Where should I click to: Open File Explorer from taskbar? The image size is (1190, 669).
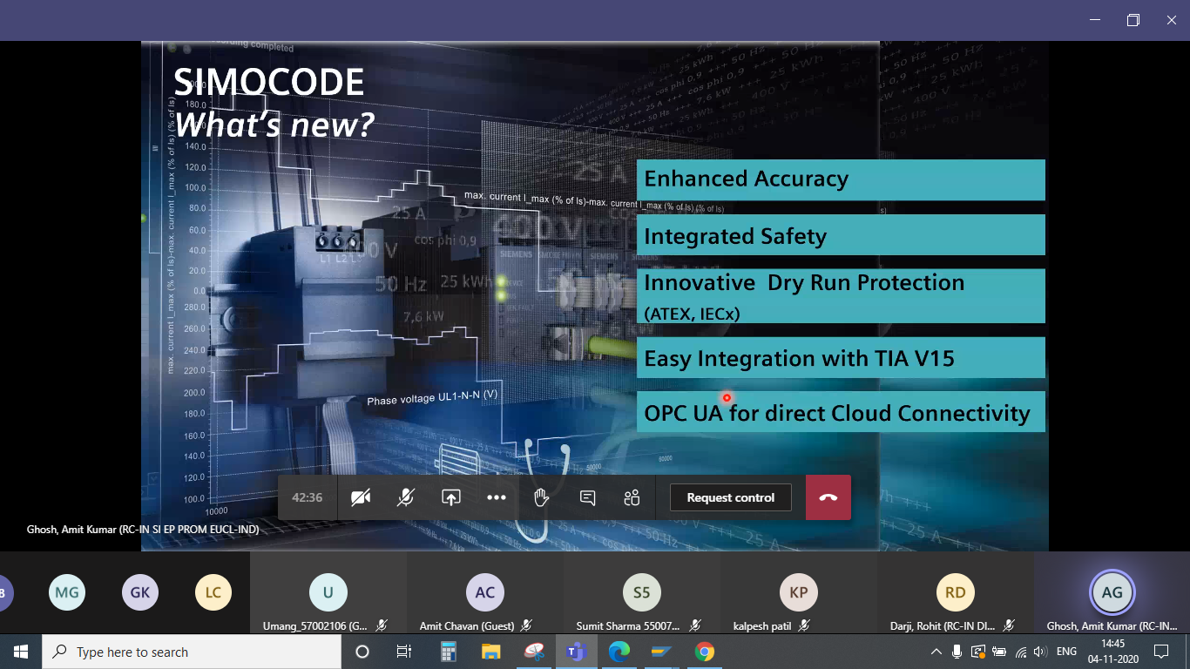[491, 652]
